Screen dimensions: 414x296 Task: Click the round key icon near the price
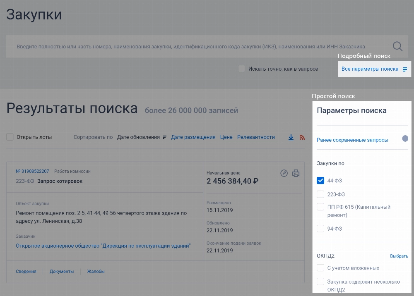coord(284,173)
